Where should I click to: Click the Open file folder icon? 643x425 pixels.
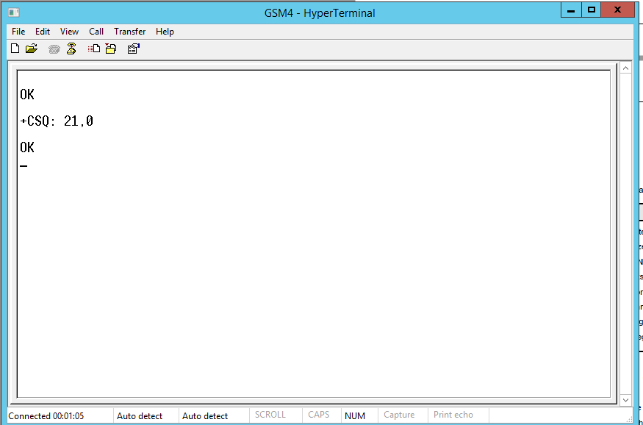click(x=31, y=49)
